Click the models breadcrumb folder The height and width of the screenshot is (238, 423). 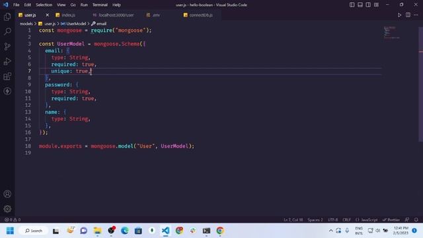pos(26,24)
